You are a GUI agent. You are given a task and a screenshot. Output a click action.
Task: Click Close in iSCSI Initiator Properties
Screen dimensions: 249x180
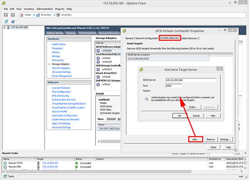(x=213, y=147)
